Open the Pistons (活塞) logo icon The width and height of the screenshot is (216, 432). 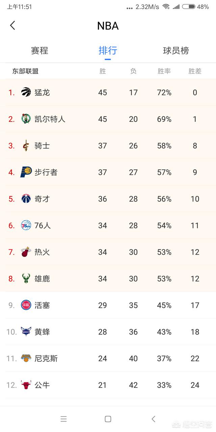[x=26, y=305]
